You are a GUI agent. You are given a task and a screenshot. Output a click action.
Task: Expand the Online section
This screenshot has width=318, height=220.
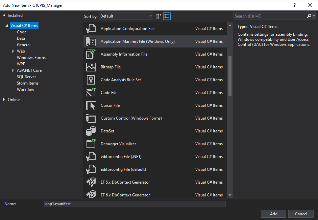4,99
